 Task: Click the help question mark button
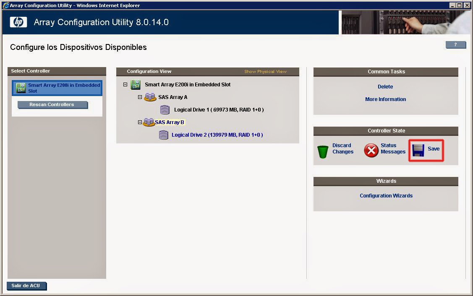click(456, 44)
